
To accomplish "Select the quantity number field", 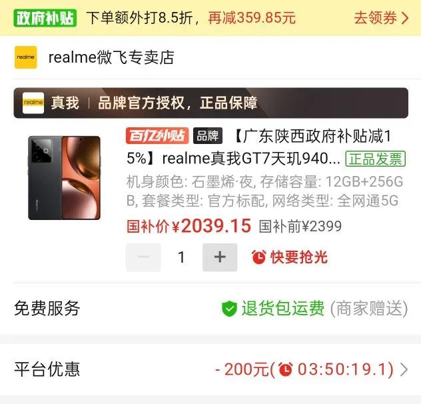I will (x=181, y=257).
